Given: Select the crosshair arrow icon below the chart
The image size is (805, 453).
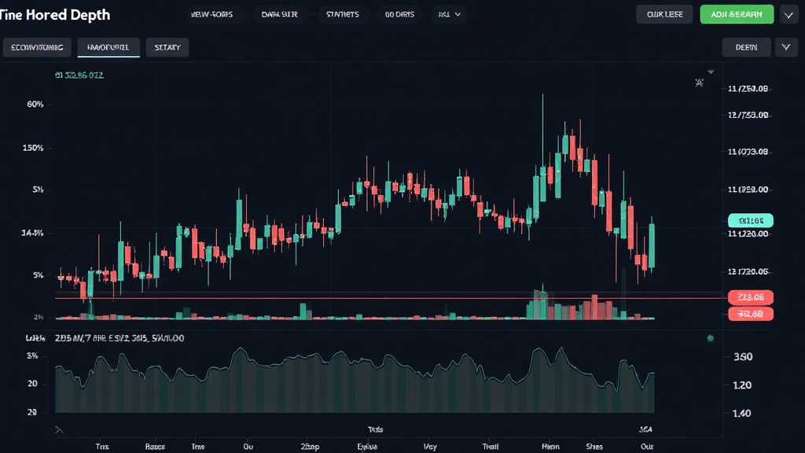Looking at the screenshot, I should pos(58,429).
